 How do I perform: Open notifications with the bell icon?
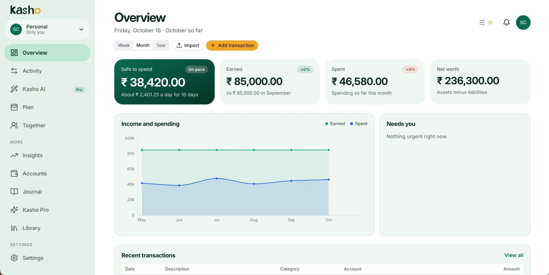coord(506,22)
